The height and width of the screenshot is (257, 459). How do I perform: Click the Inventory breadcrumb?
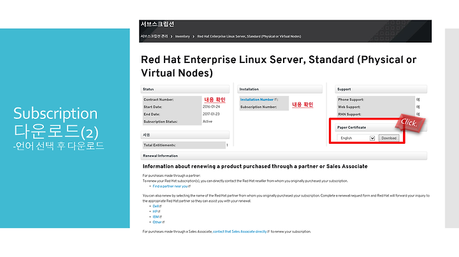point(182,36)
